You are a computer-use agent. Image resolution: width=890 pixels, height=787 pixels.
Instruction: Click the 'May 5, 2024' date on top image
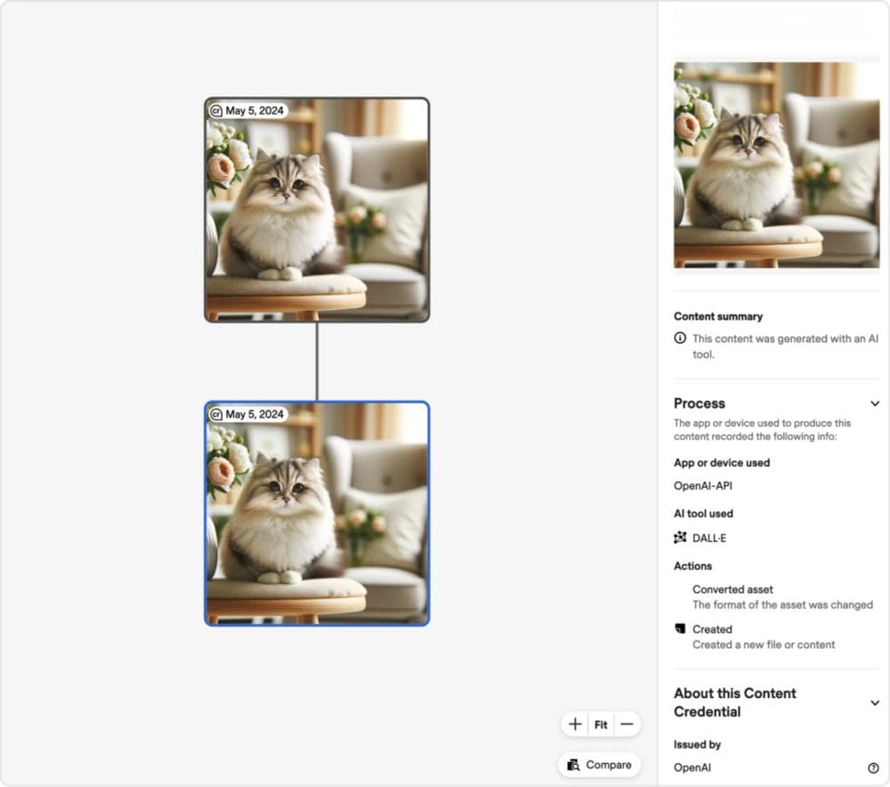(255, 110)
